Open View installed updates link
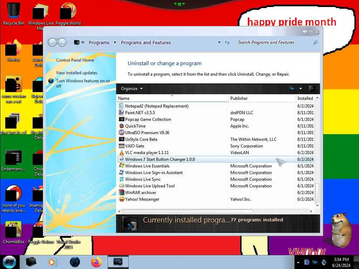 click(76, 73)
